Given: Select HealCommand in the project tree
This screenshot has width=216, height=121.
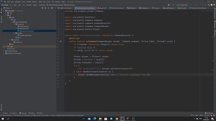Looking at the screenshot, I should pyautogui.click(x=24, y=29).
